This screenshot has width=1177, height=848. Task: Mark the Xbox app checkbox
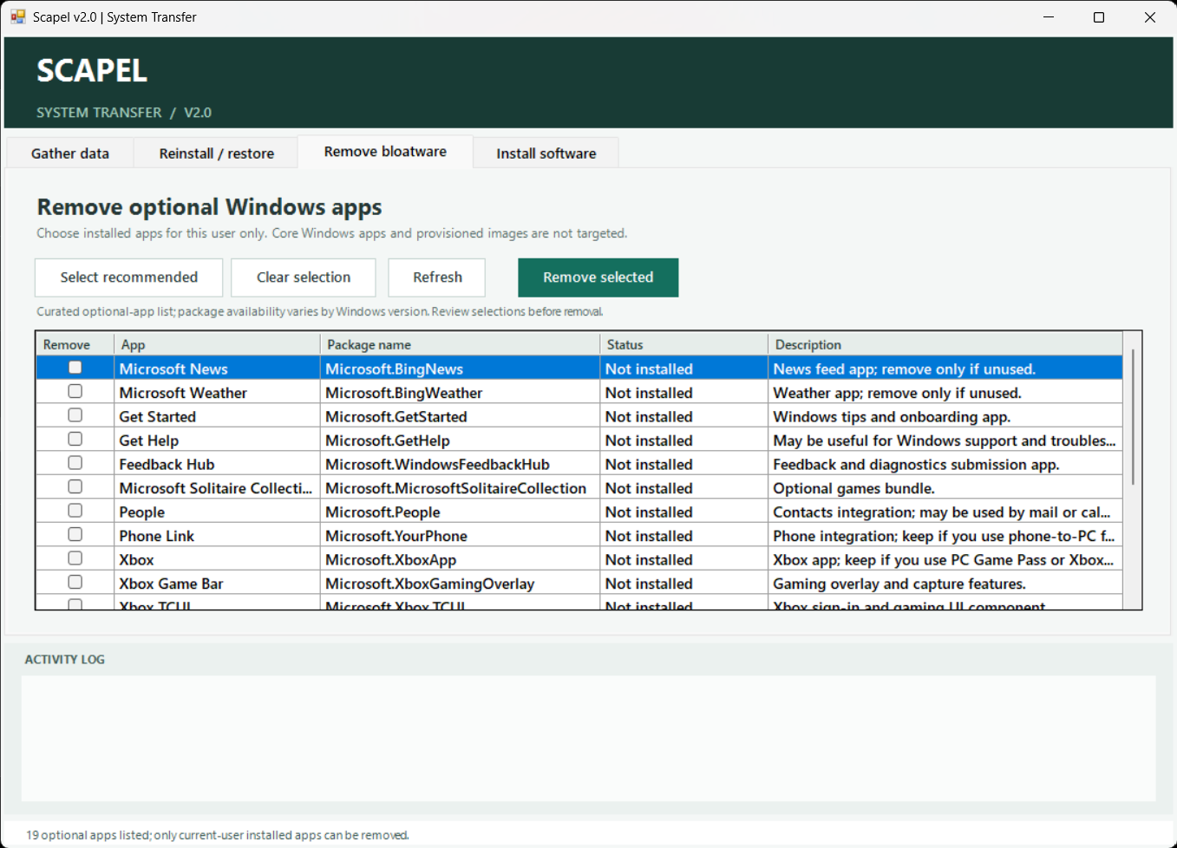[x=75, y=558]
